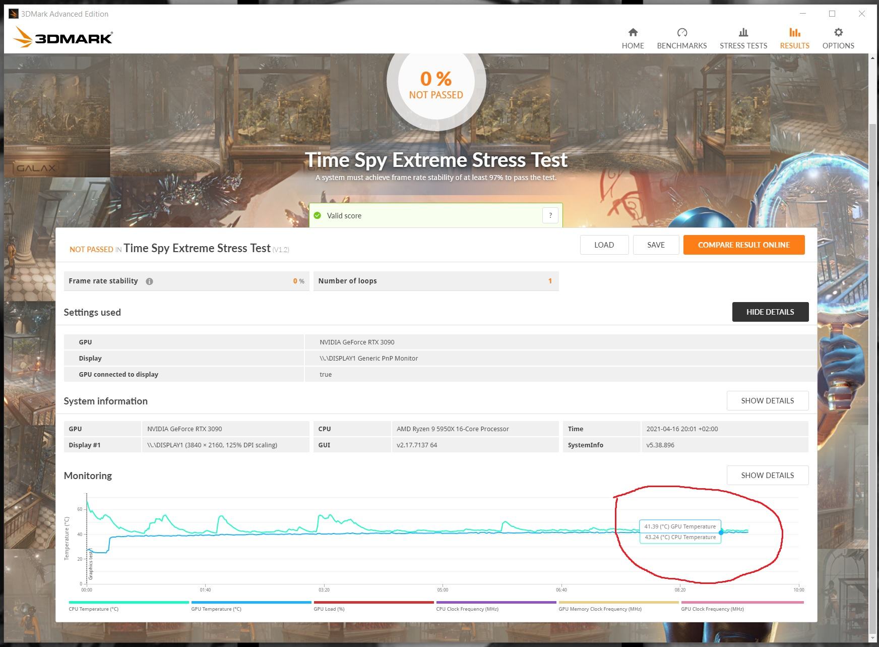This screenshot has height=647, width=879.
Task: Click the Monitoring section heading
Action: pyautogui.click(x=88, y=476)
